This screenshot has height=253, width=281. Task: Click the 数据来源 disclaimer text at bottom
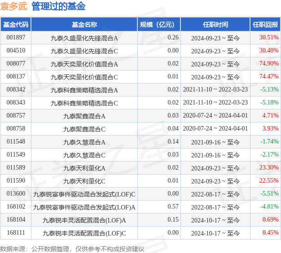click(x=72, y=249)
